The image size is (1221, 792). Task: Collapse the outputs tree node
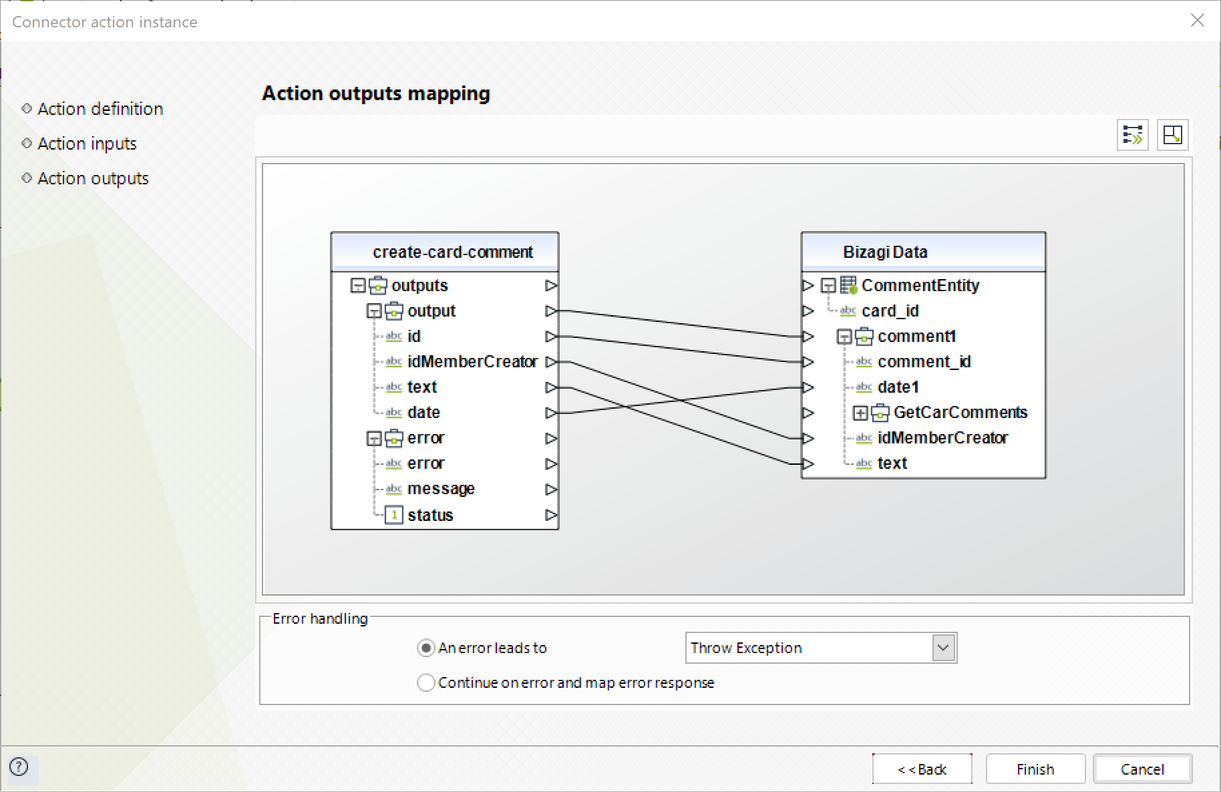click(358, 286)
